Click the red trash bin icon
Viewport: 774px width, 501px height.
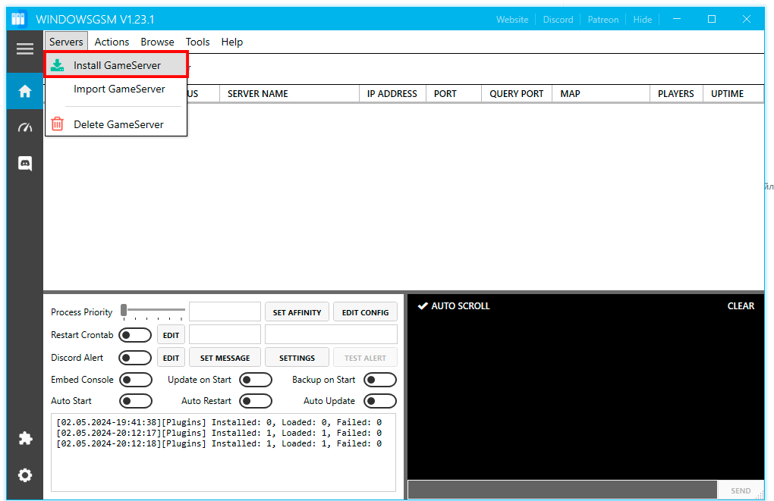pyautogui.click(x=57, y=124)
